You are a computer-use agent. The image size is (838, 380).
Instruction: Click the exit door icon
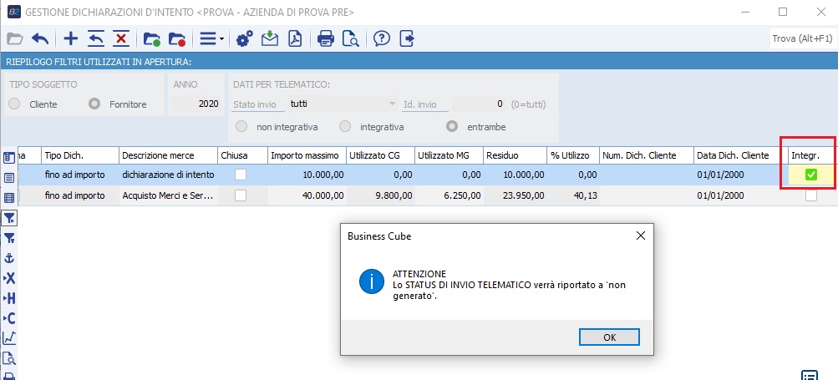(407, 39)
